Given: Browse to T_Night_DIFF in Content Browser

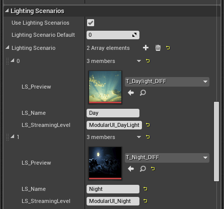Looking at the screenshot, I should coord(143,169).
